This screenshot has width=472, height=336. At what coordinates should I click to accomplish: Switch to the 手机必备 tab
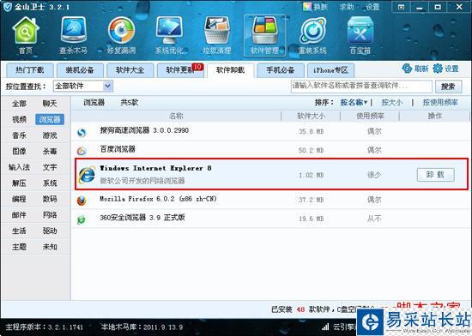point(281,70)
